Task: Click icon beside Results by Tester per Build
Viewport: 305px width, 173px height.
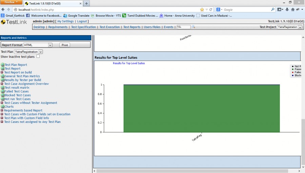Action: click(x=2, y=80)
